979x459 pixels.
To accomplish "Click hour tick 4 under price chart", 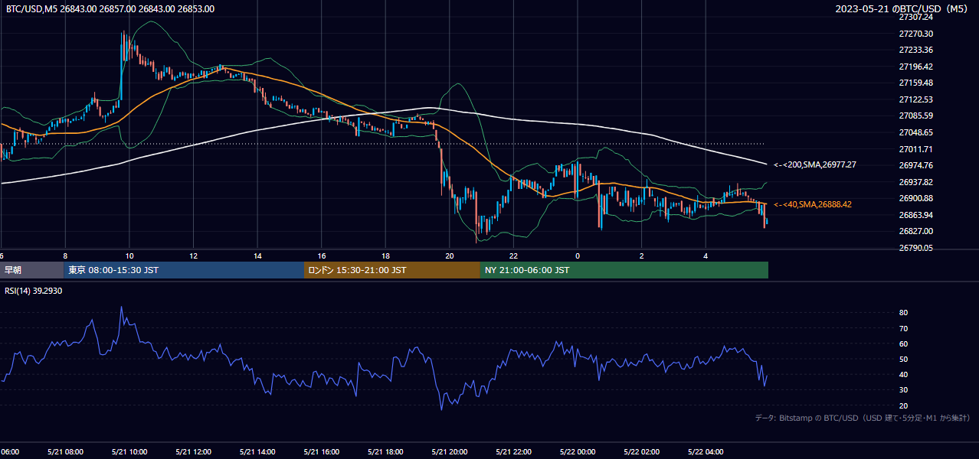I will tap(706, 256).
